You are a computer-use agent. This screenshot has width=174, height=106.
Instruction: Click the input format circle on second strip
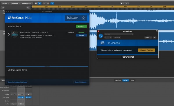coord(19,94)
